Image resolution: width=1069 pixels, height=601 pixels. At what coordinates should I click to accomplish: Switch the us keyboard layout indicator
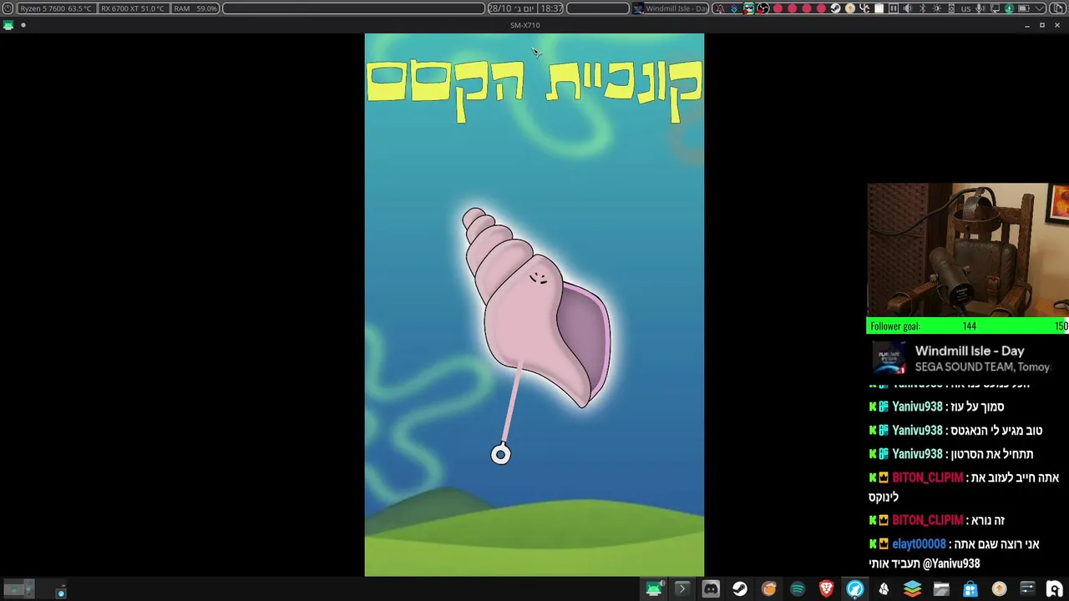click(x=965, y=8)
